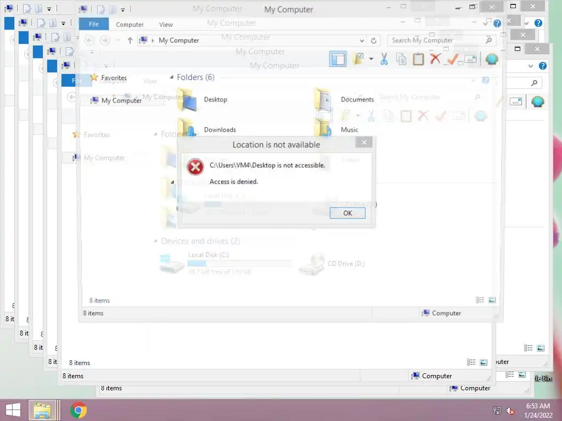Click the breadcrumb arrow before My Computer
The image size is (562, 421).
coord(153,41)
